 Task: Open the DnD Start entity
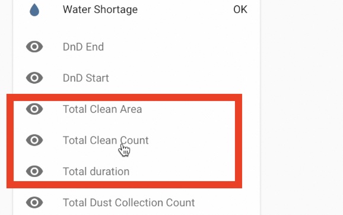tap(85, 78)
